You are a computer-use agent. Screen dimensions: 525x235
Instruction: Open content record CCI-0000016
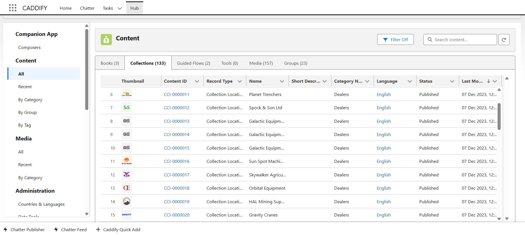pos(177,161)
